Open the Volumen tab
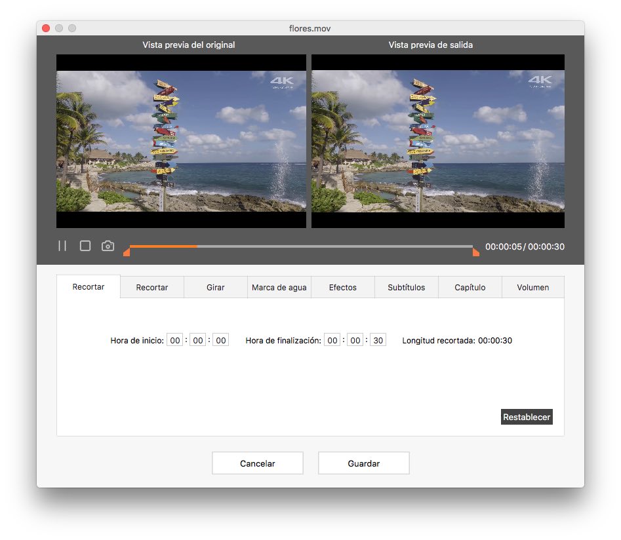This screenshot has height=540, width=621. [x=532, y=287]
